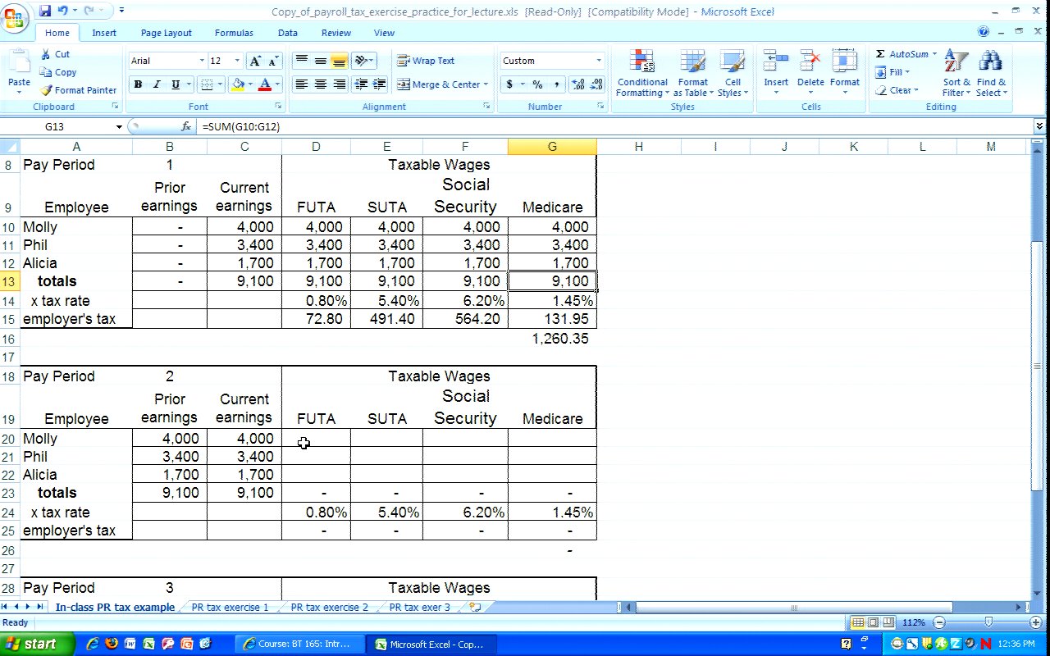Screen dimensions: 1050x656
Task: Click the Save icon in quick access toolbar
Action: pos(44,11)
